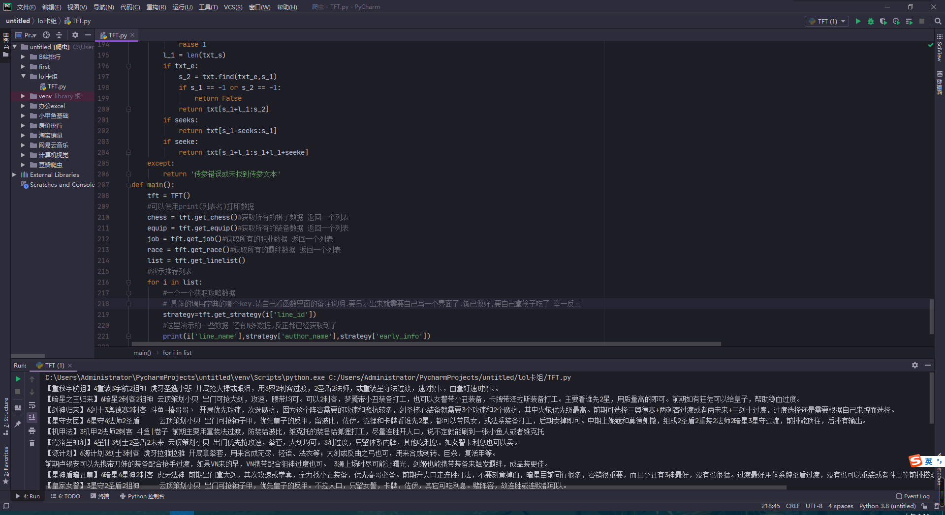
Task: Run with coverage shield icon
Action: 883,21
